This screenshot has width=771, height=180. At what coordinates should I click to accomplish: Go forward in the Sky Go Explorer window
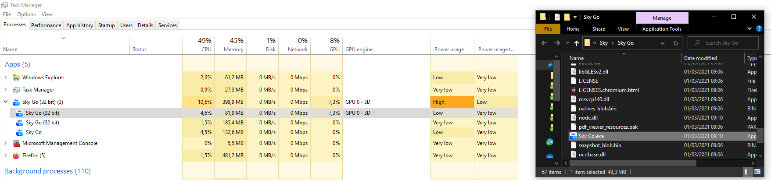[557, 43]
